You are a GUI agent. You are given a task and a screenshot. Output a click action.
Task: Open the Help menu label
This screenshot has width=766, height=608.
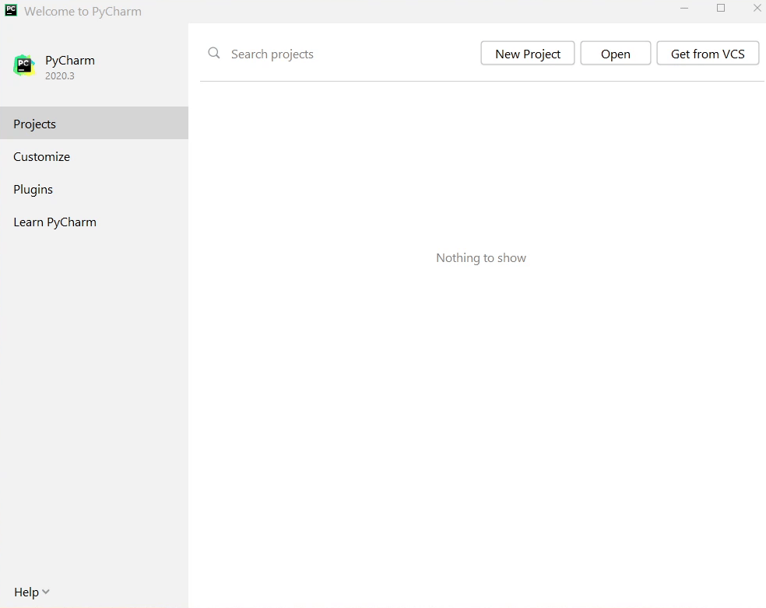pos(26,592)
